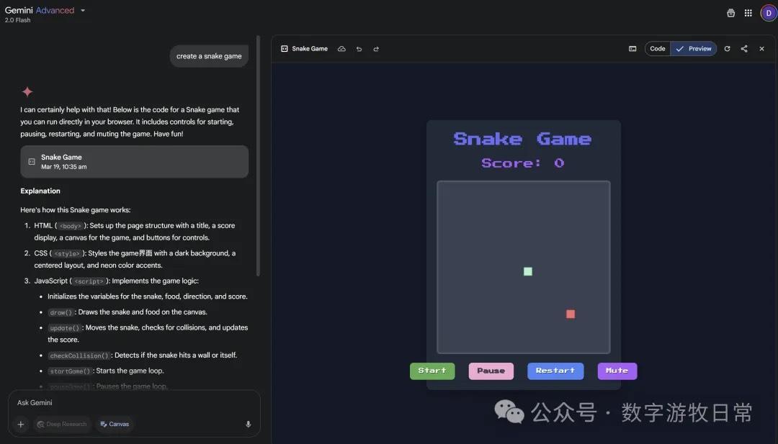Toggle the Canvas mode chip
778x444 pixels.
pos(115,424)
